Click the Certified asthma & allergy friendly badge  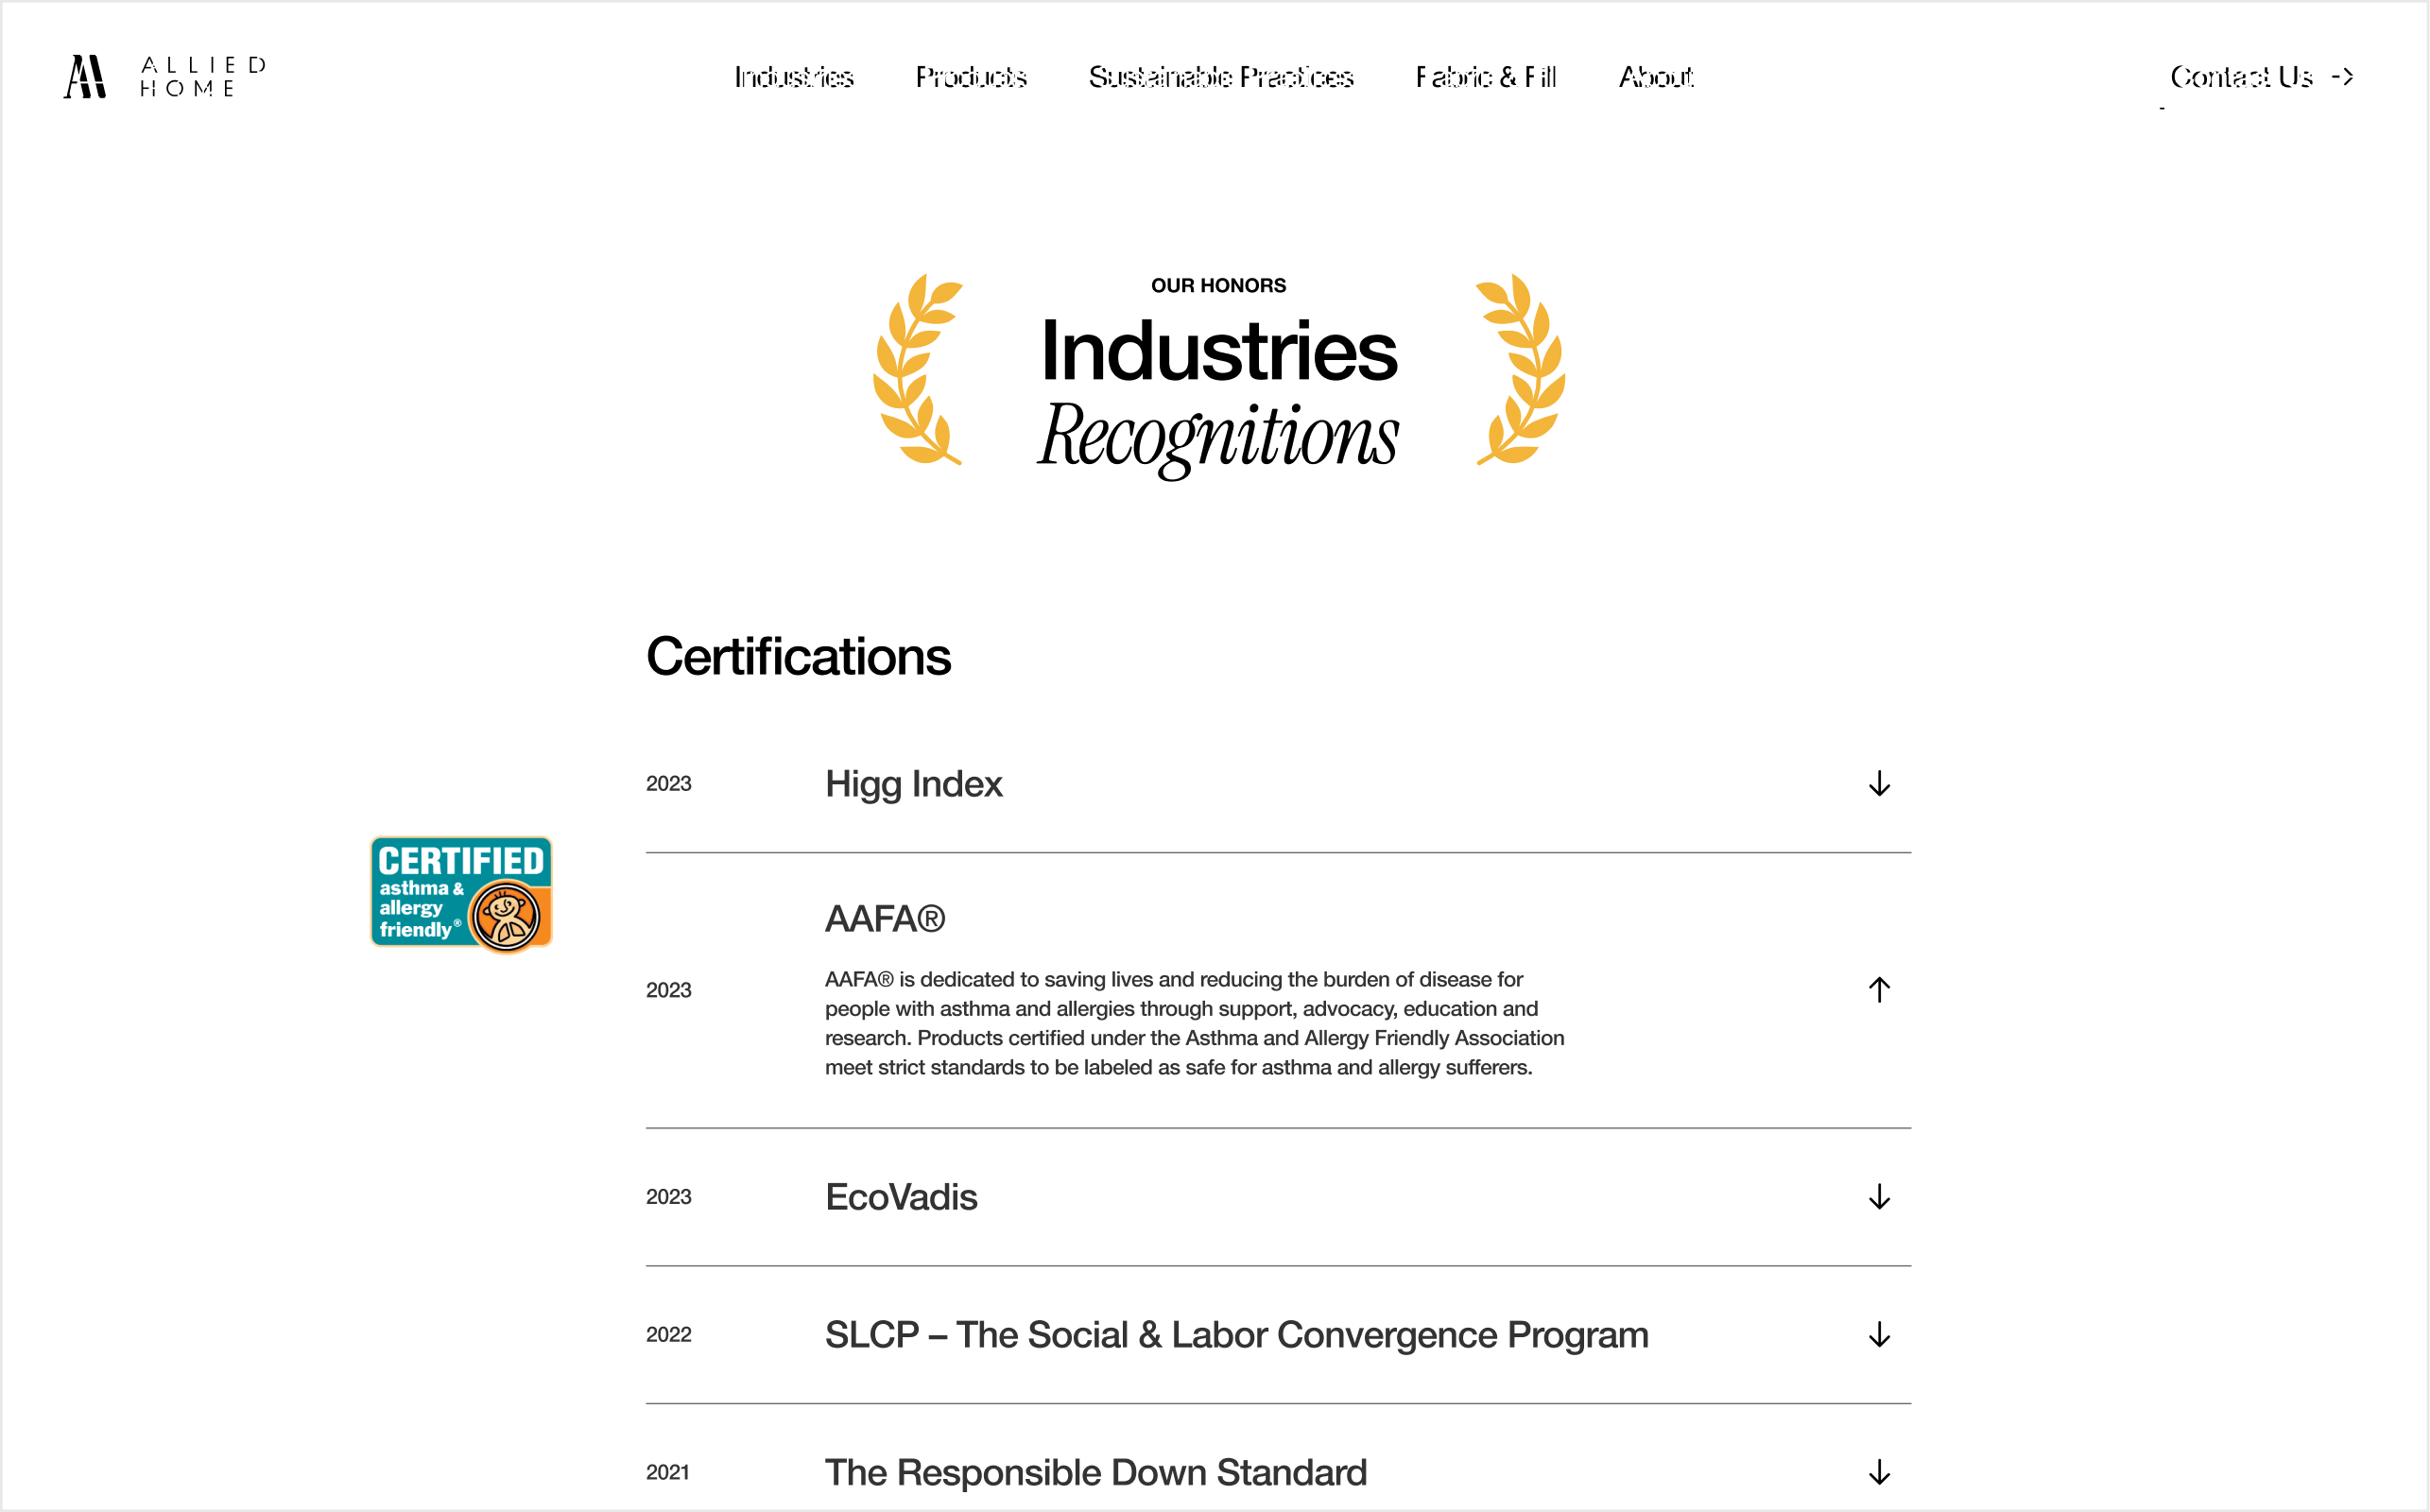click(x=461, y=893)
